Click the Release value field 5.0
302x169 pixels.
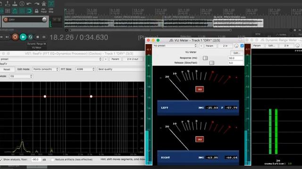coord(235,63)
